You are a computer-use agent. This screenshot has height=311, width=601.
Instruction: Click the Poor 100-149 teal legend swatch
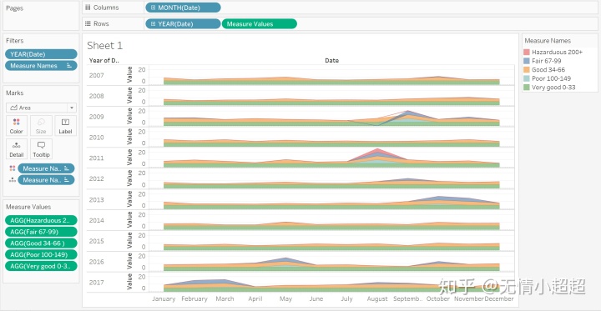click(x=527, y=78)
